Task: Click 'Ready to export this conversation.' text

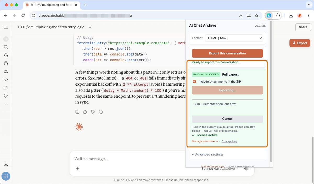Action: 215,62
